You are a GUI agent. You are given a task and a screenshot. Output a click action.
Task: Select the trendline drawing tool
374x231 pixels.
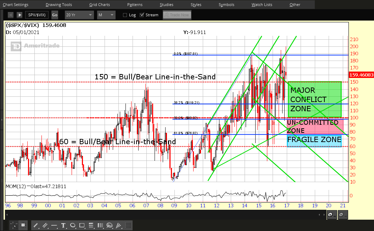[36, 225]
